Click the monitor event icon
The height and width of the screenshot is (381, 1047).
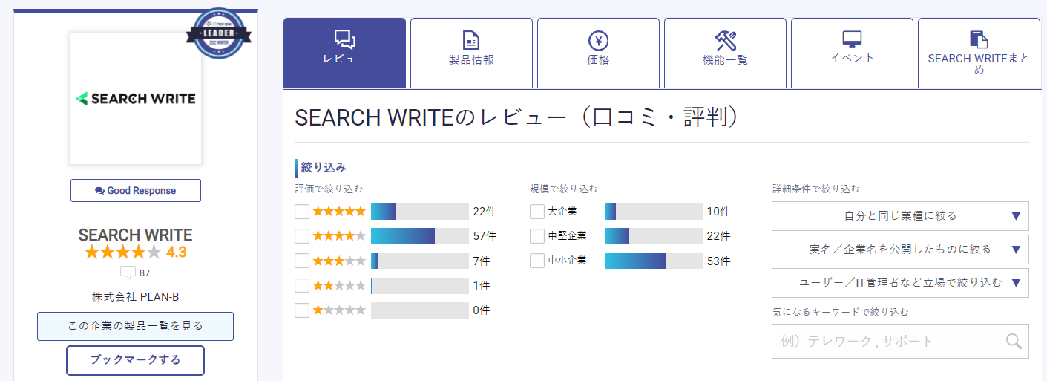click(851, 39)
